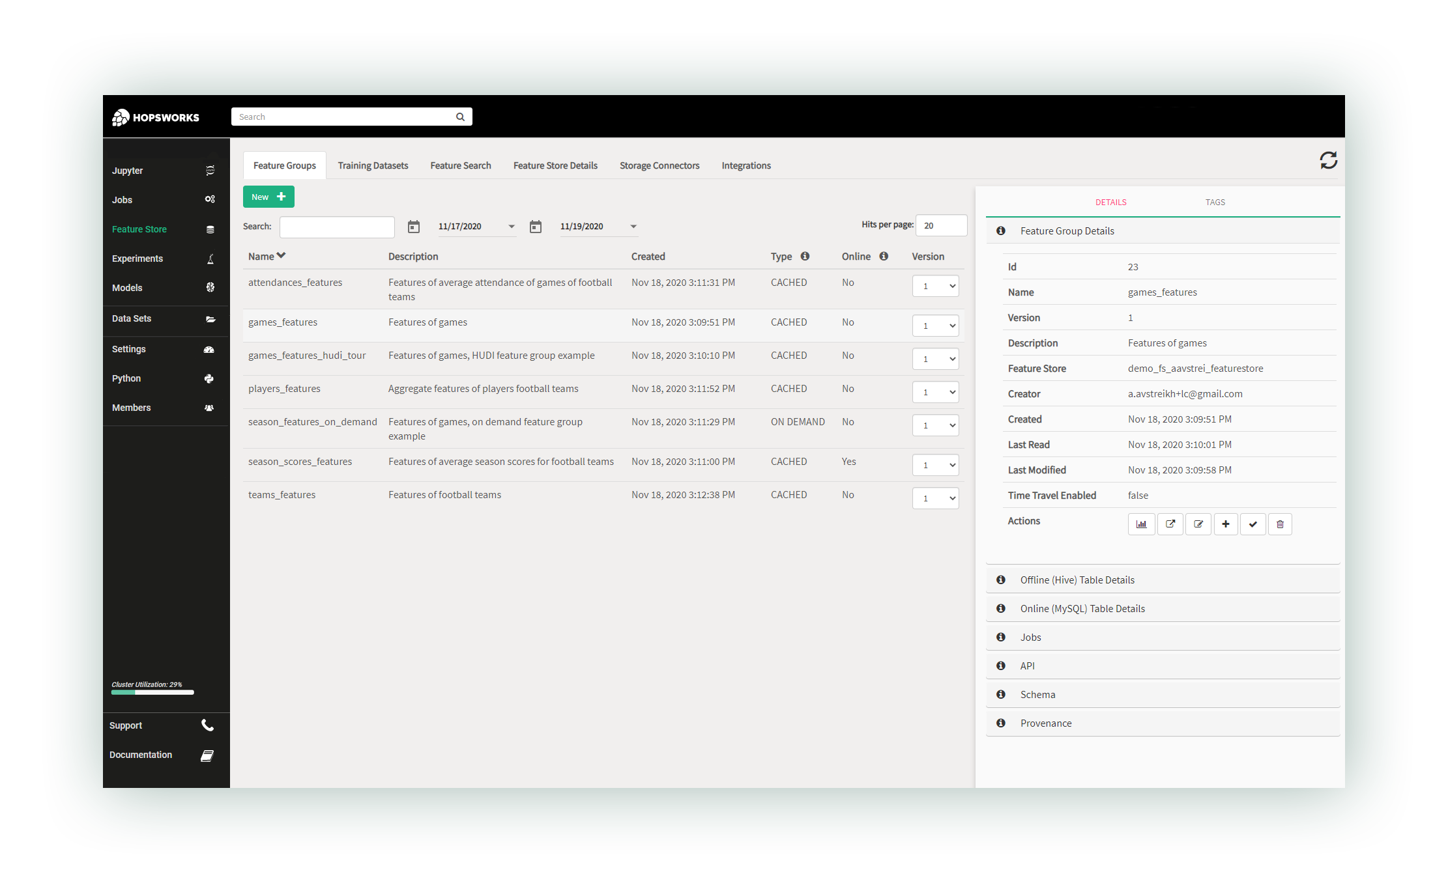This screenshot has height=883, width=1448.
Task: Expand the Schema details section
Action: (1037, 694)
